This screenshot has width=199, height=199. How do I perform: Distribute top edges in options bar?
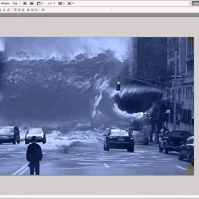click(x=15, y=10)
